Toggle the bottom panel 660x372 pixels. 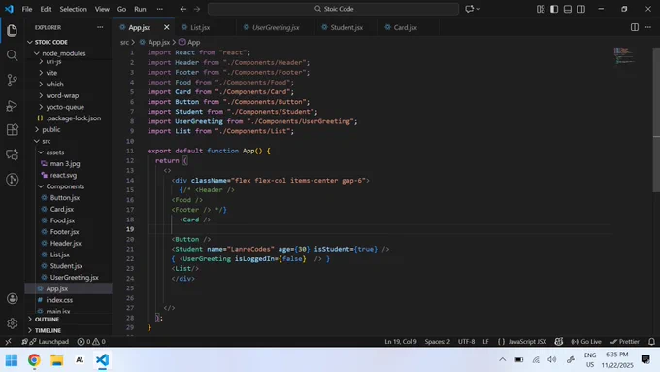[568, 9]
